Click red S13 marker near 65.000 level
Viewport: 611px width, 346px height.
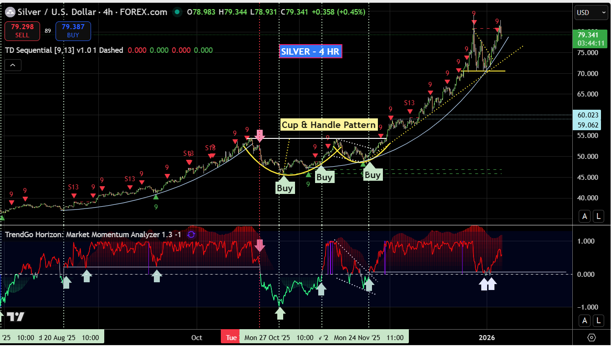coord(409,104)
